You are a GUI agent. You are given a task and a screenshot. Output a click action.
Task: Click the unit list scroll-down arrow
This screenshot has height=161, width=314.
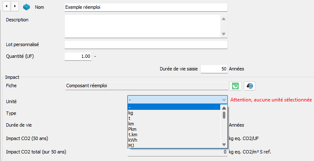(224, 145)
